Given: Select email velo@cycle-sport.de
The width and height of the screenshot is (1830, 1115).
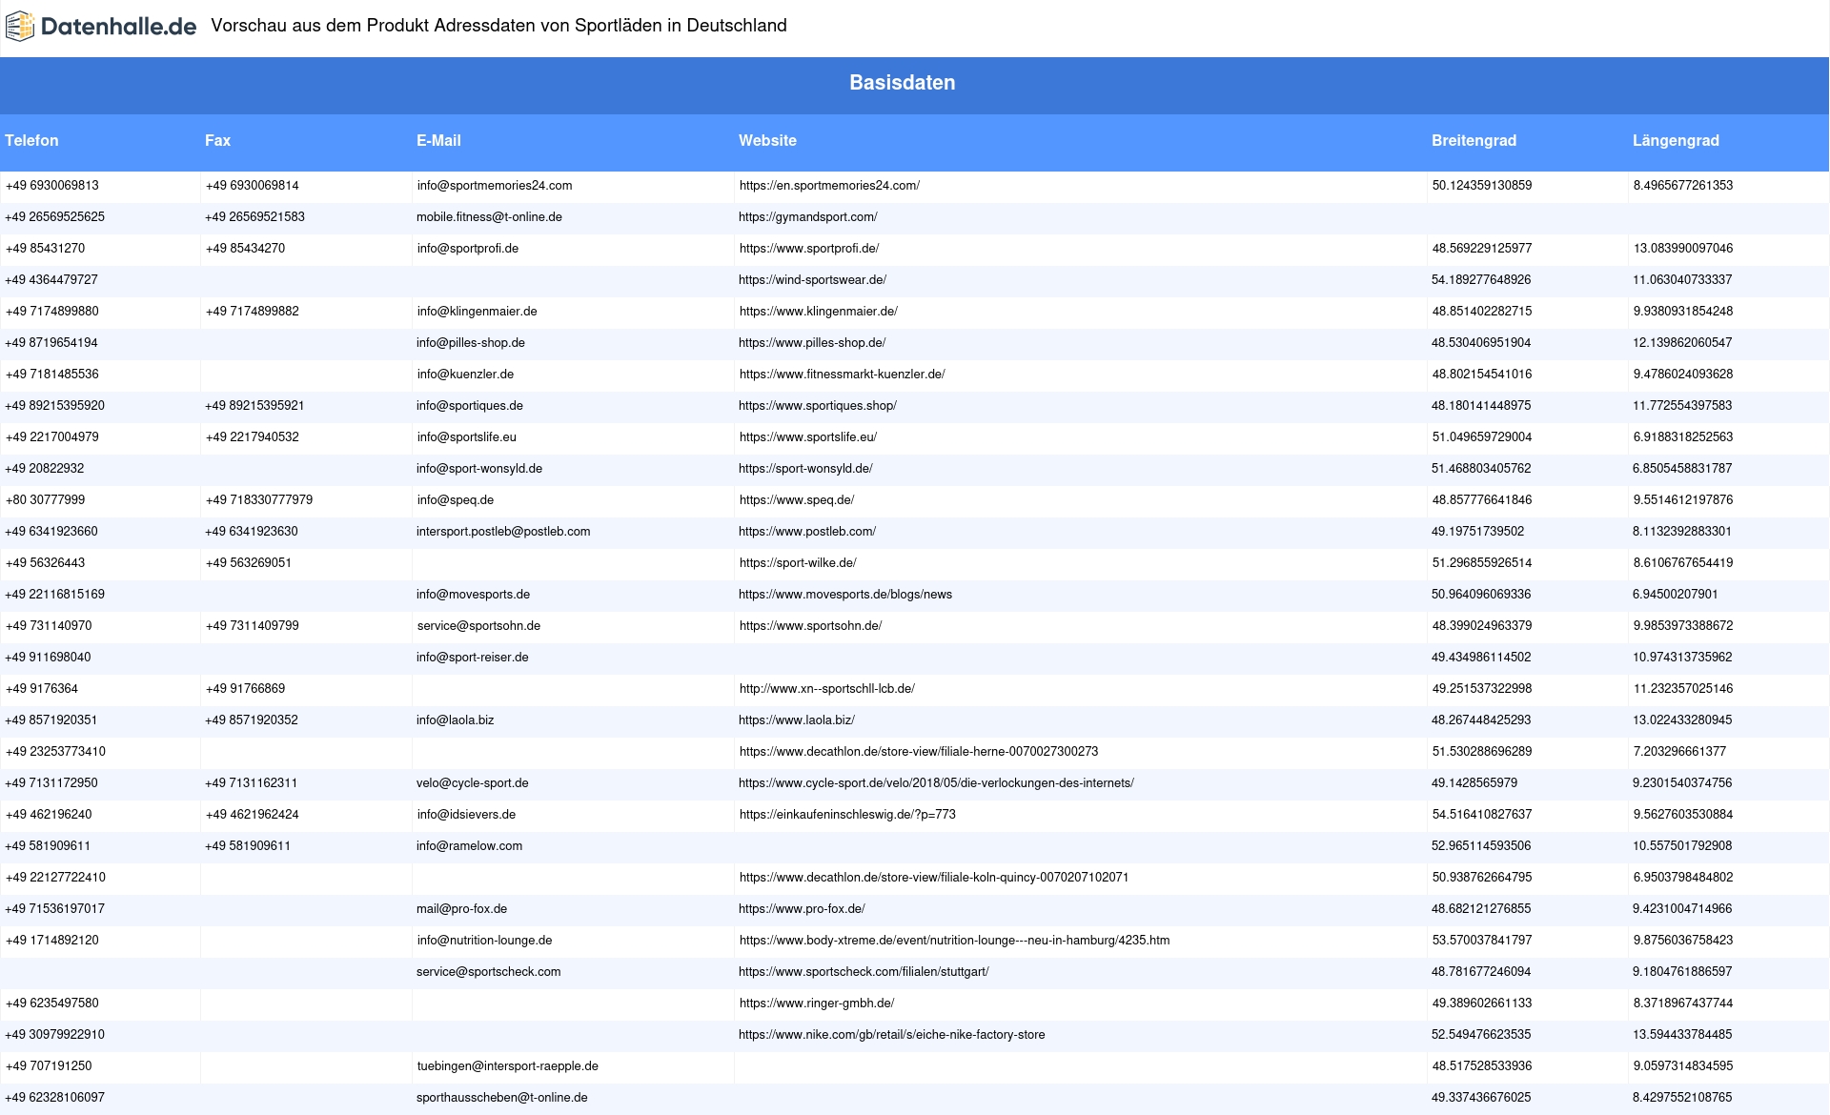Looking at the screenshot, I should [x=473, y=783].
